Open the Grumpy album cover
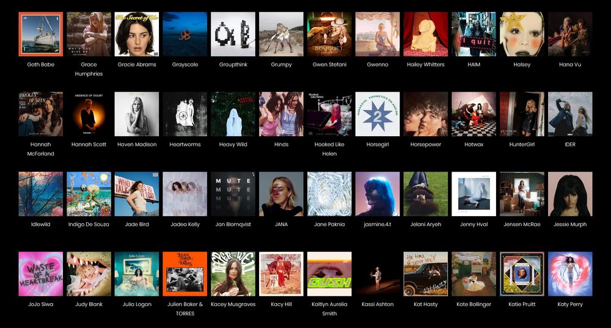The width and height of the screenshot is (611, 328). pos(281,34)
